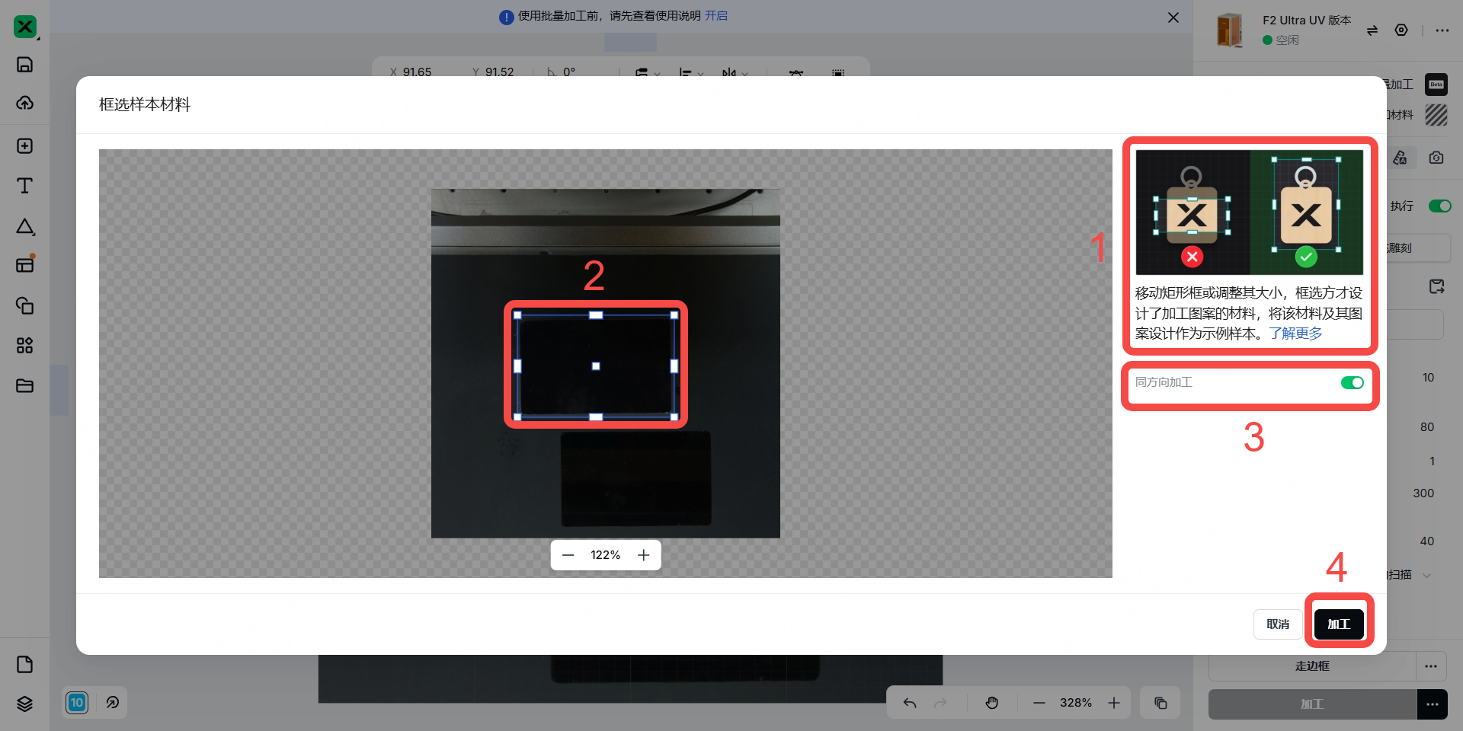Click the device switch arrows icon

(1372, 30)
